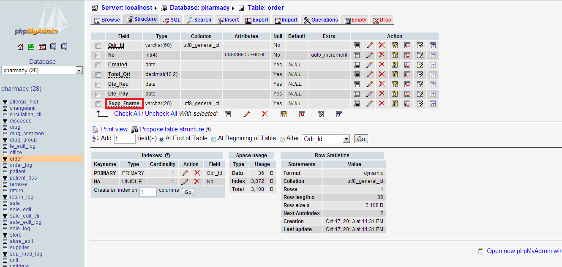Edit the PRIMARY index with pencil icon

pyautogui.click(x=185, y=173)
